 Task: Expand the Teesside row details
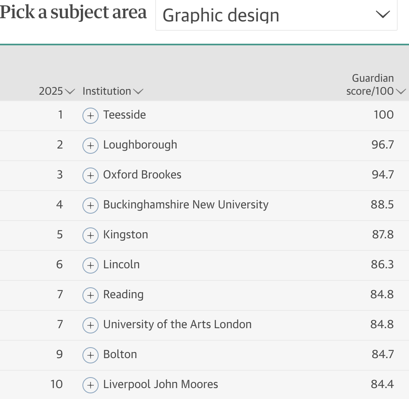tap(90, 115)
